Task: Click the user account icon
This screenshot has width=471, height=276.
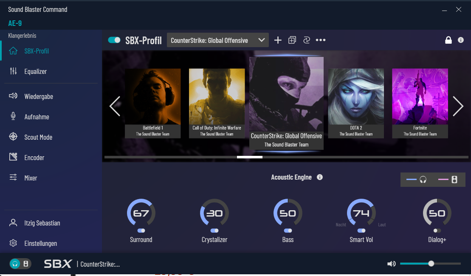Action: click(x=13, y=222)
